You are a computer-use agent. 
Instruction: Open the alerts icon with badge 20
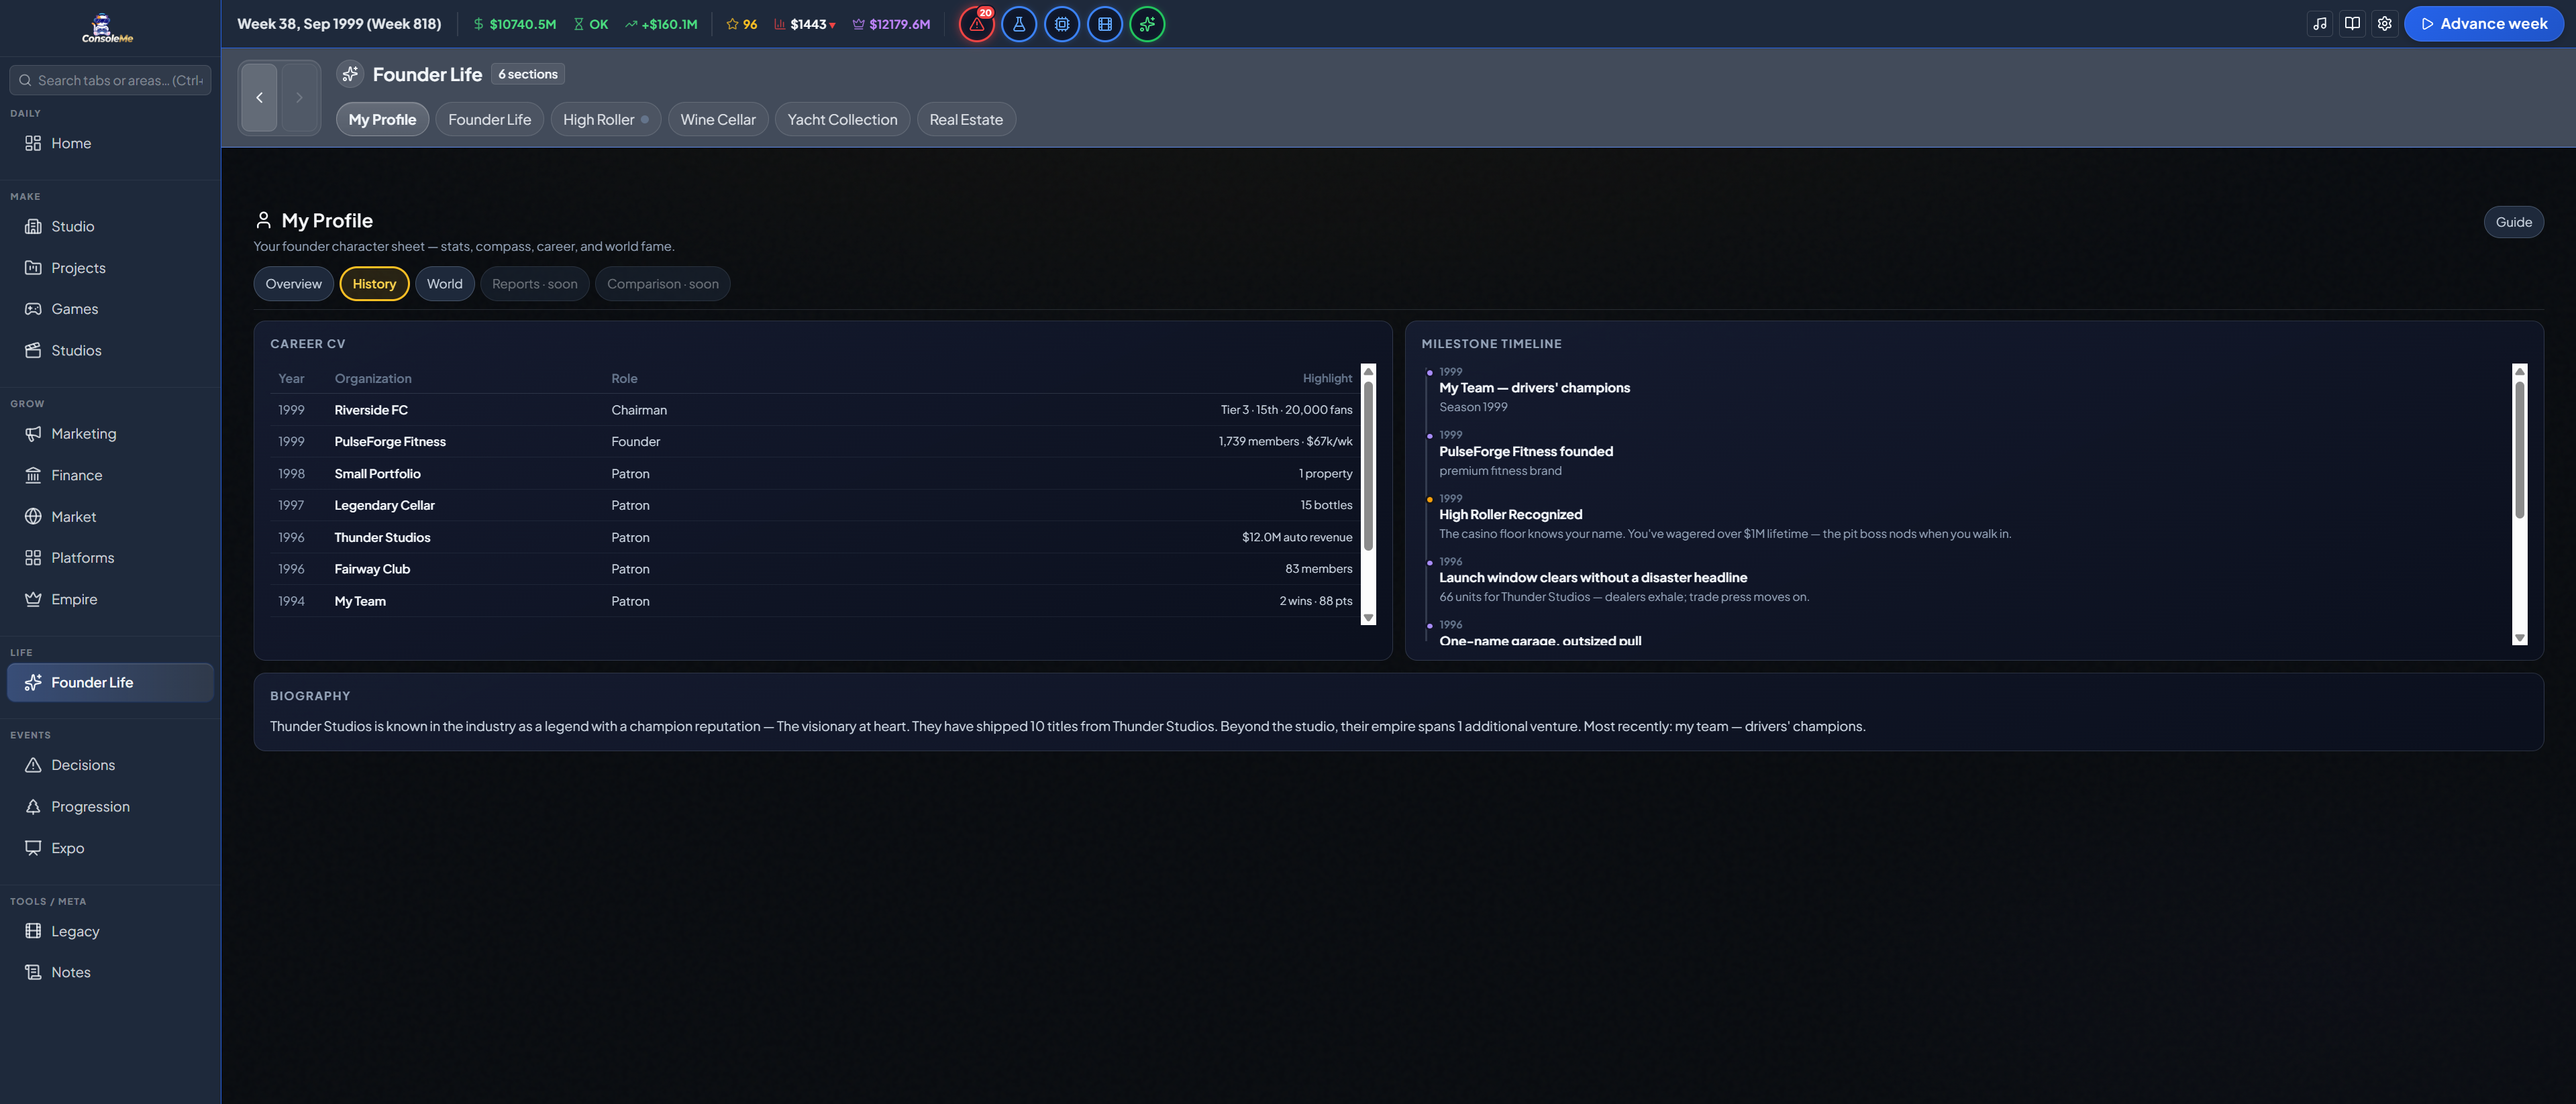pyautogui.click(x=976, y=24)
